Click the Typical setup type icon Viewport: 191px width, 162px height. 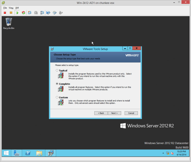(x=61, y=75)
